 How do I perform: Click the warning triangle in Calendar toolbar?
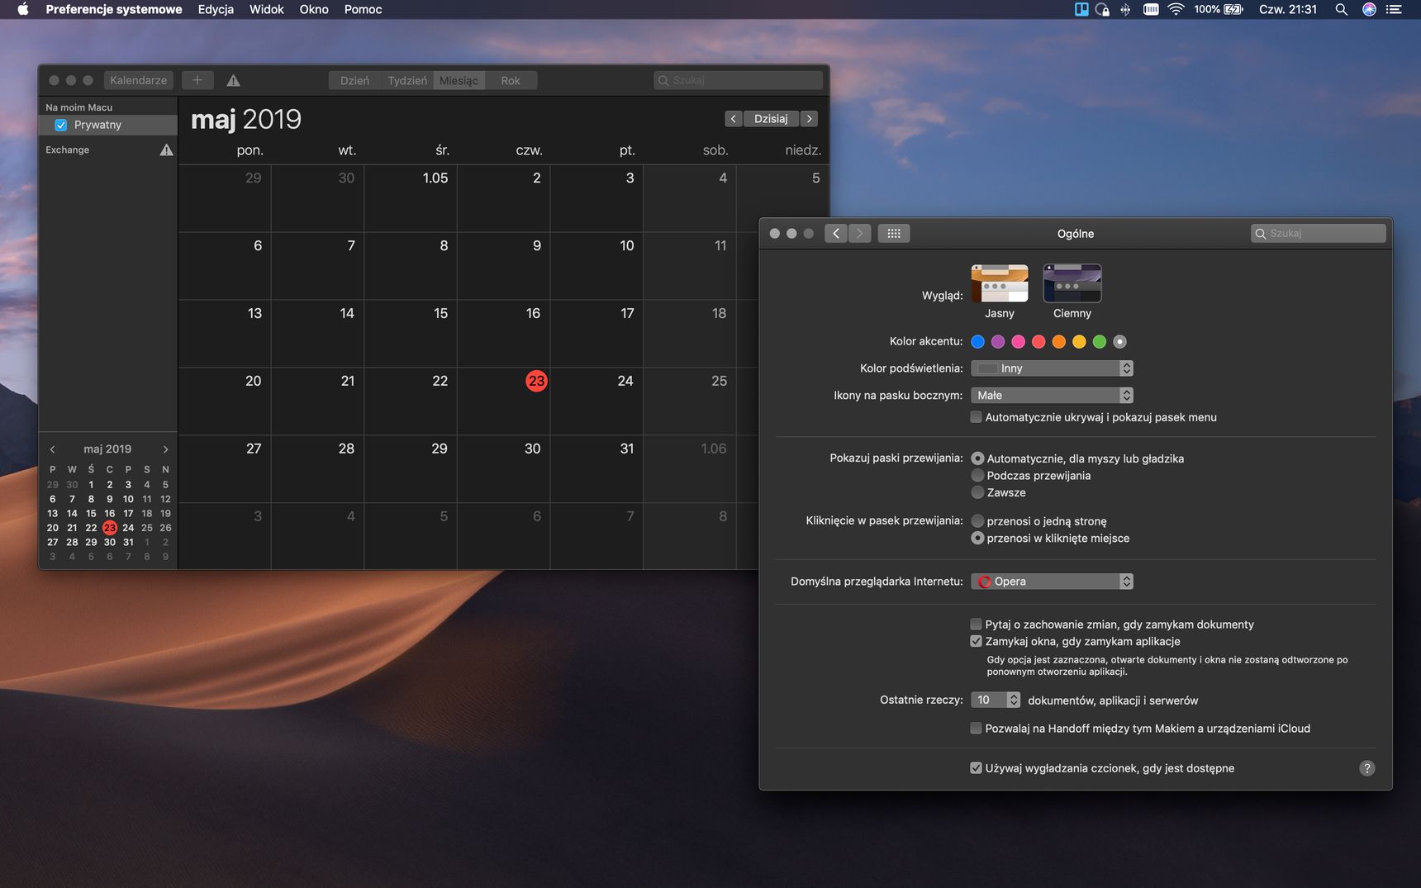click(x=234, y=80)
